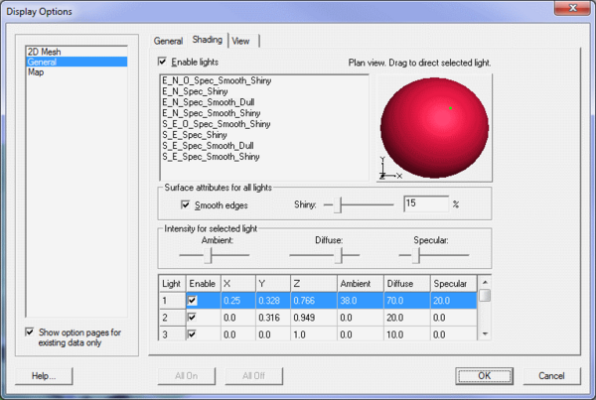Screen dimensions: 596x400
Task: Select 2D Mesh in the left list
Action: coord(44,51)
